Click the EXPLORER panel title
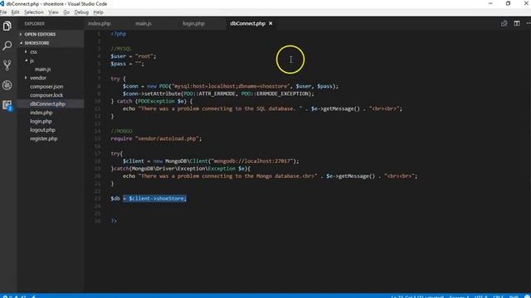531x298 pixels. click(35, 24)
